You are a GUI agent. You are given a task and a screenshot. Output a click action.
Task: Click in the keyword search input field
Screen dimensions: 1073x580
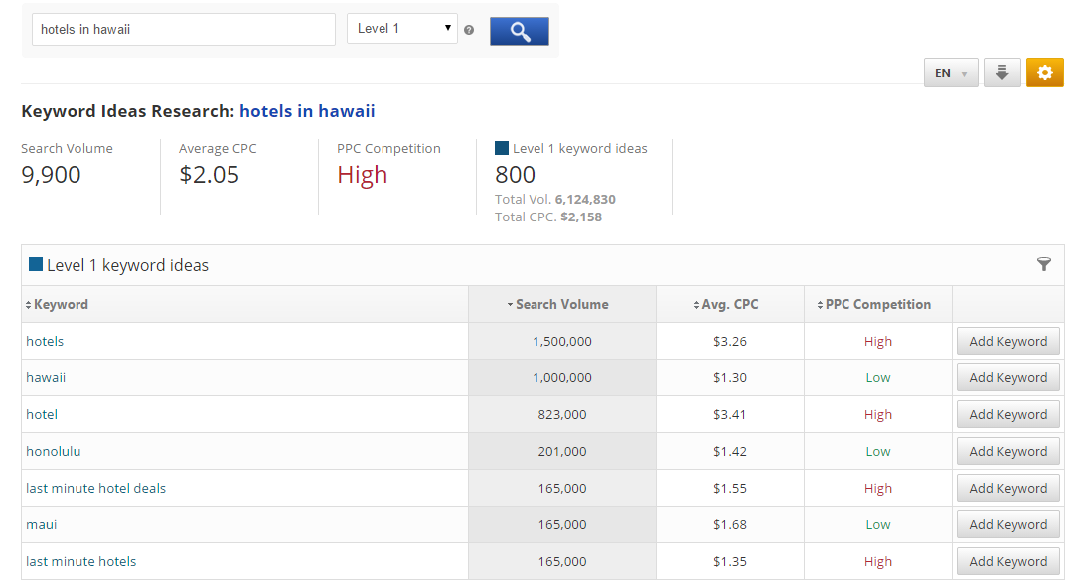(x=184, y=30)
